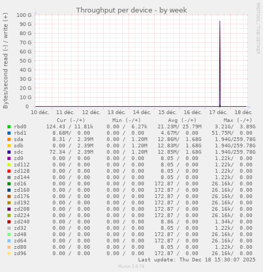
Task: Click the rbd0 green legend swatch
Action: tap(9, 127)
